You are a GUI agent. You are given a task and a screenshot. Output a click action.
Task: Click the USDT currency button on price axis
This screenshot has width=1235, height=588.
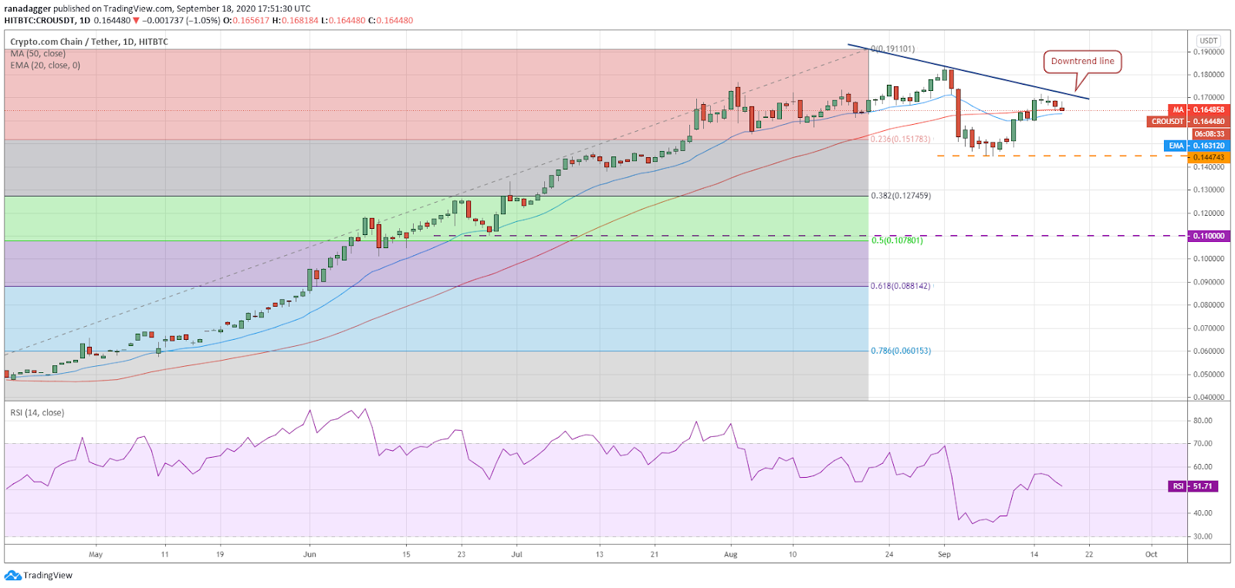click(x=1209, y=41)
